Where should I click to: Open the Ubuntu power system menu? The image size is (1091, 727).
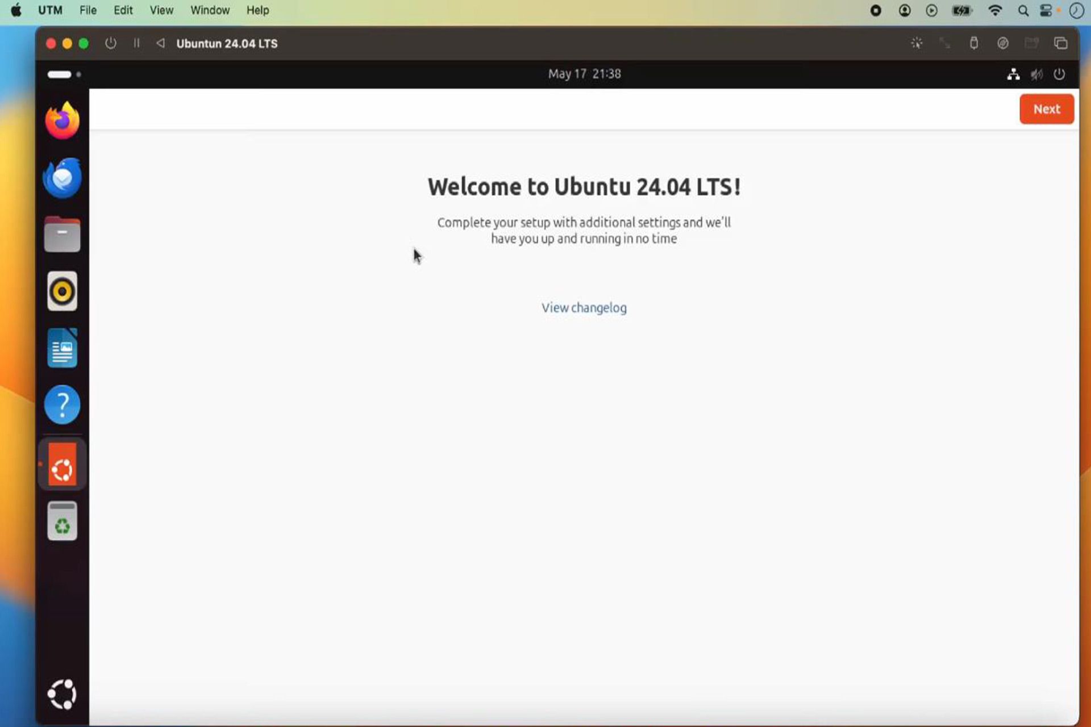tap(1059, 74)
